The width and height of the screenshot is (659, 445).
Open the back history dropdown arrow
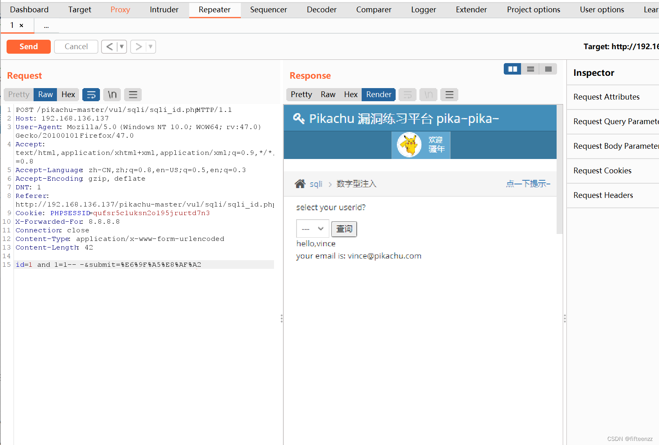click(x=122, y=47)
